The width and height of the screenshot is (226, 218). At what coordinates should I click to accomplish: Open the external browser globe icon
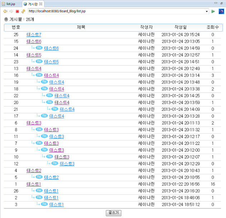pyautogui.click(x=221, y=11)
